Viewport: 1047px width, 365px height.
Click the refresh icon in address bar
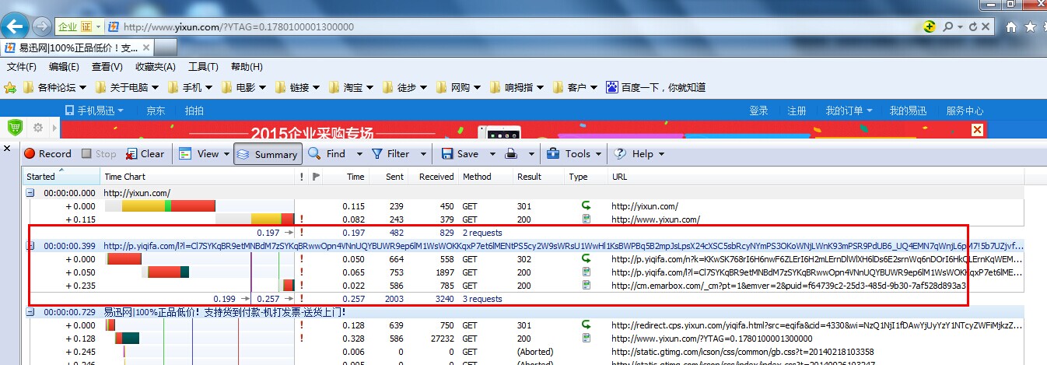(x=972, y=26)
